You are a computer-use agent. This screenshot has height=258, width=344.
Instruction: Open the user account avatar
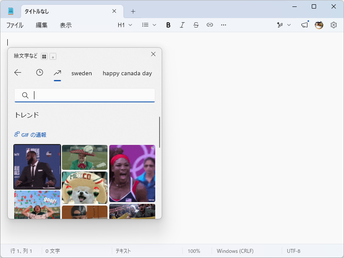(x=319, y=25)
